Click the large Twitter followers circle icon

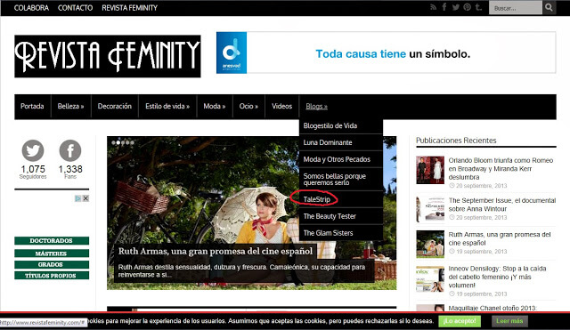click(33, 150)
